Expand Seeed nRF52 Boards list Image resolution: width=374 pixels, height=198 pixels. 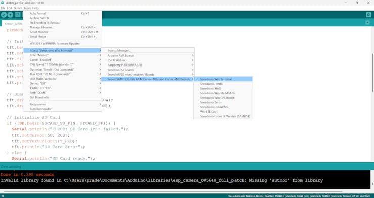[148, 70]
